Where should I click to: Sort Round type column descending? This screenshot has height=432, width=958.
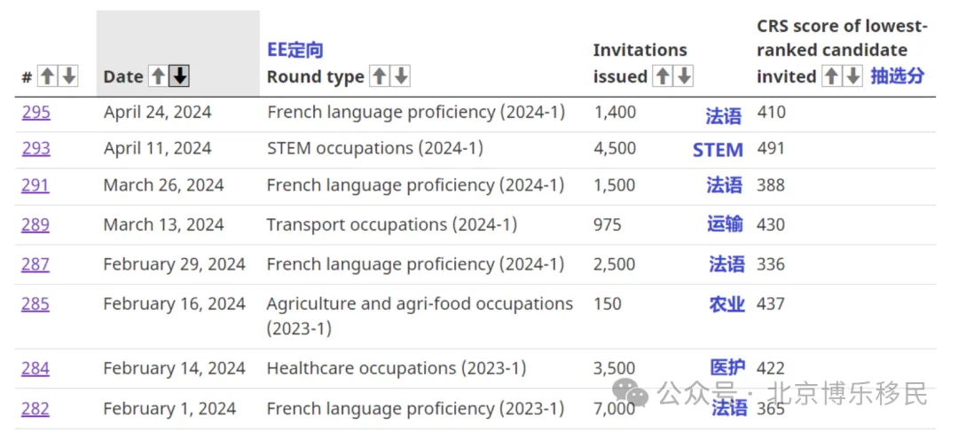pos(401,76)
